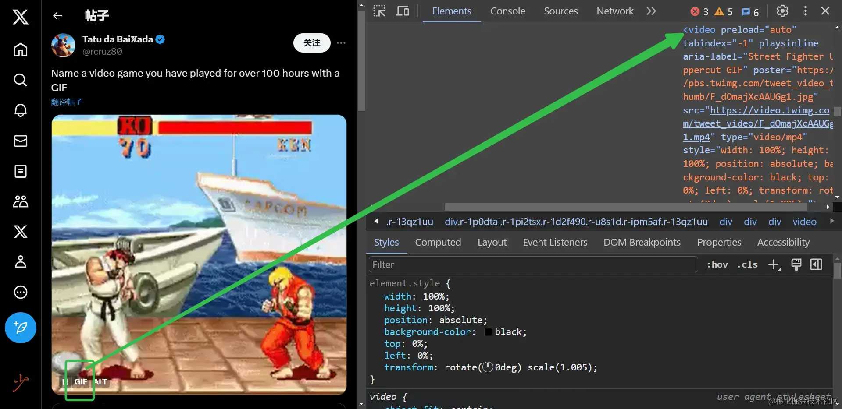Click the black background-color swatch

pos(488,332)
